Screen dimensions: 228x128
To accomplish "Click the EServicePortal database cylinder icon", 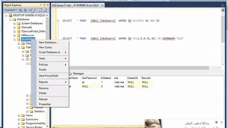I will pyautogui.click(x=19, y=31).
